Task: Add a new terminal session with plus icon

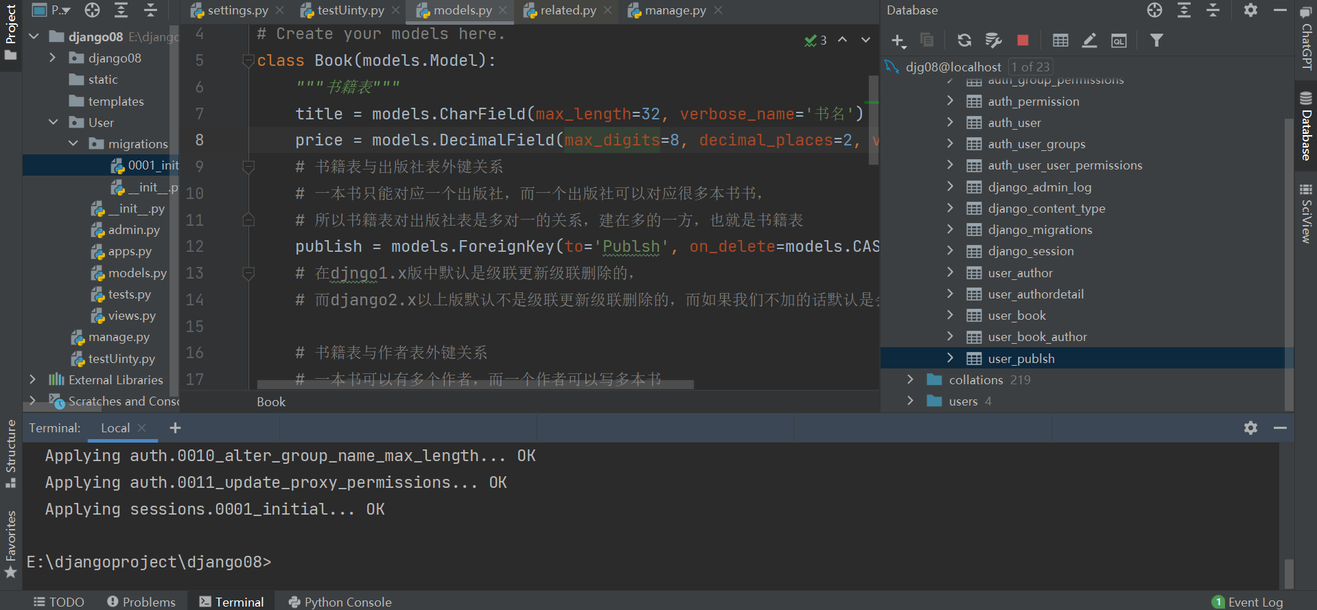Action: 175,427
